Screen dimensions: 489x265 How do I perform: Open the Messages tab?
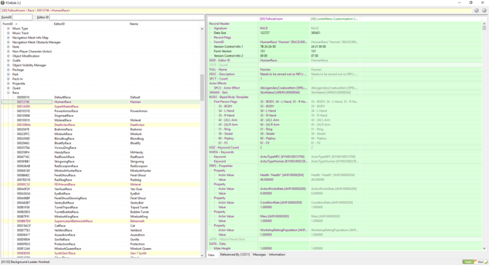[259, 255]
